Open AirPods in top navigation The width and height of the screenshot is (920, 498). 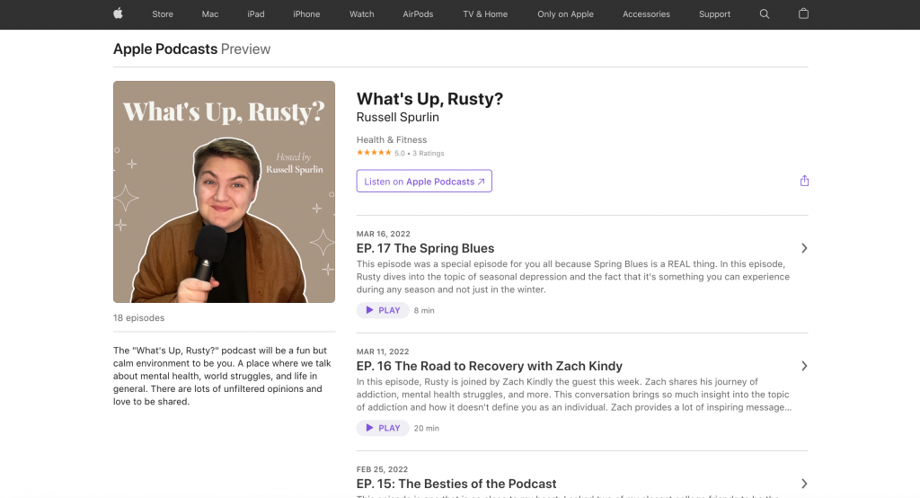pos(418,14)
